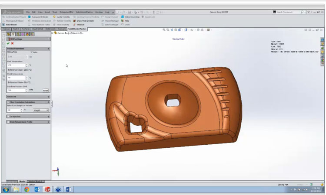Collapse the Process Parameters section
Screen dimensions: 326x195
[x=48, y=49]
